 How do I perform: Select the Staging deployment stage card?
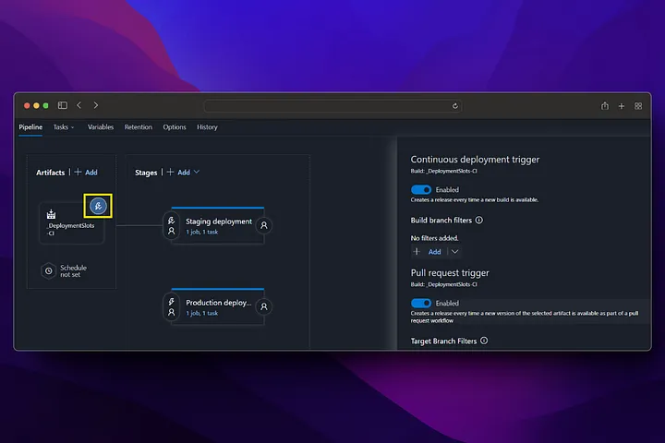click(x=218, y=225)
